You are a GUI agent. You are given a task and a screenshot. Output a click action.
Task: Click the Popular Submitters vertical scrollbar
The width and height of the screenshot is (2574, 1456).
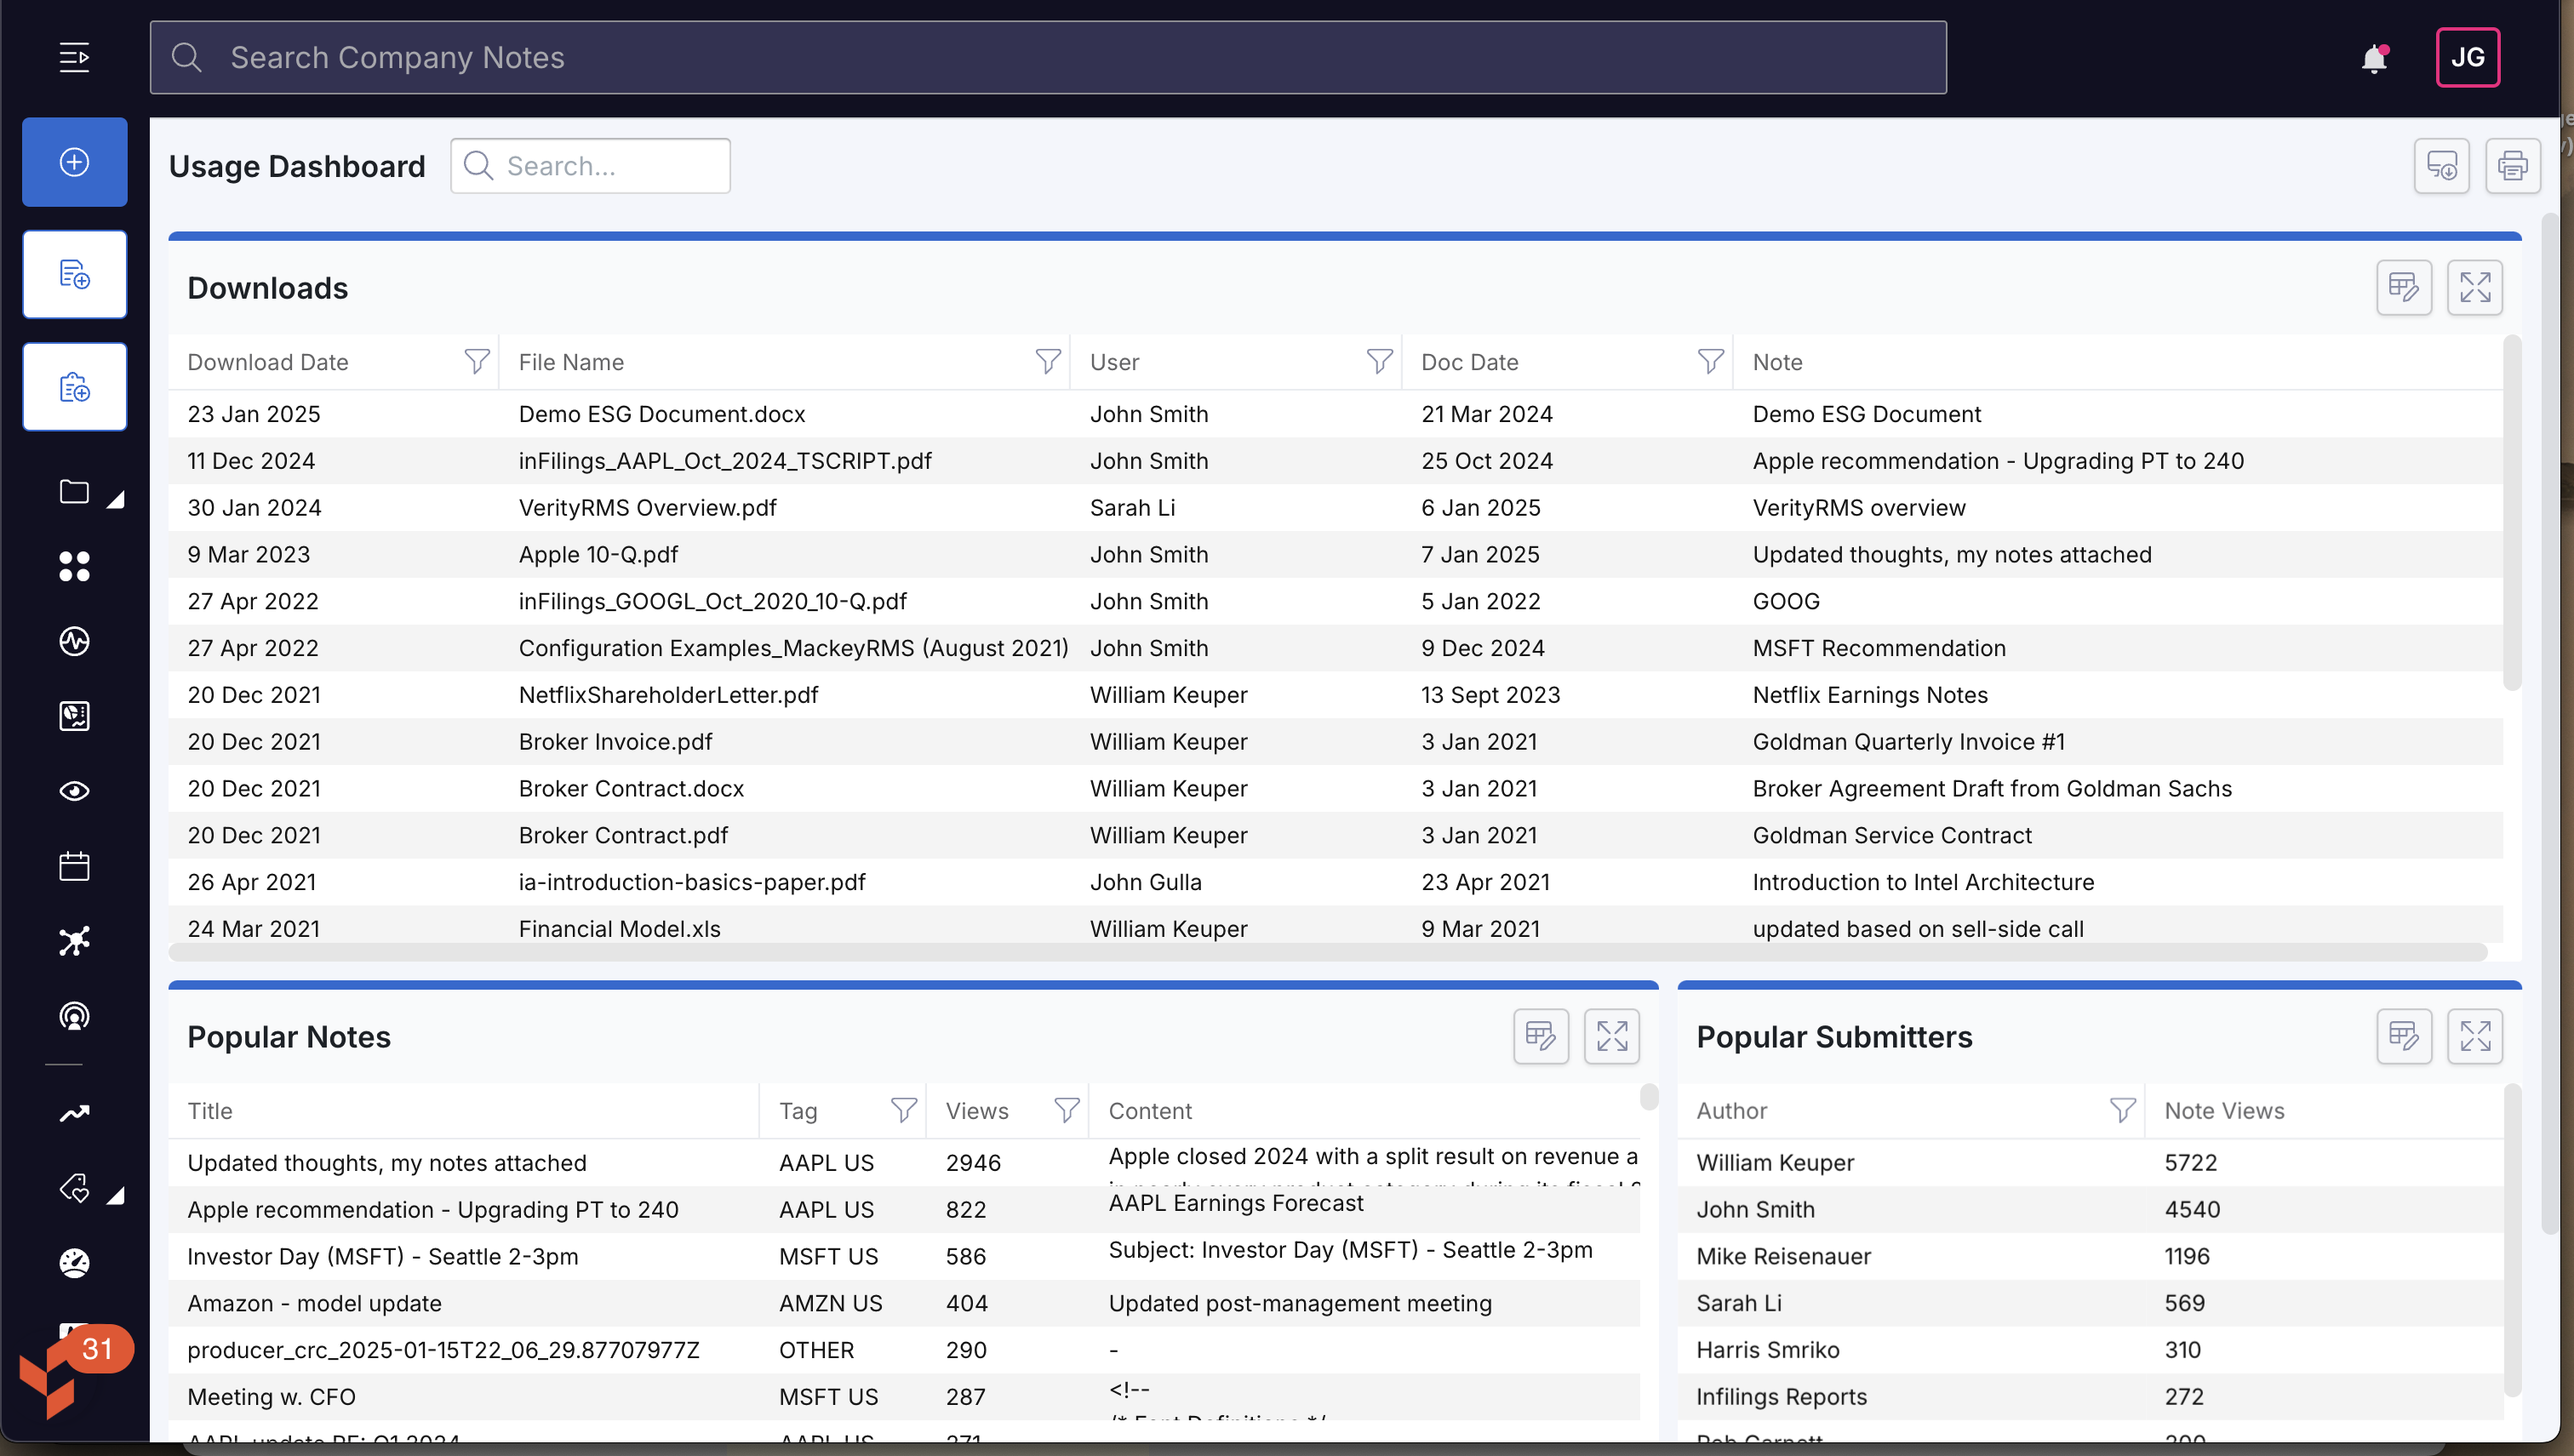point(2511,1240)
